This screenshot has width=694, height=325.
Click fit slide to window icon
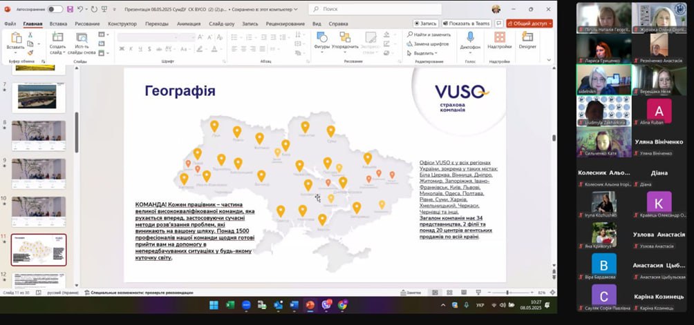(552, 293)
